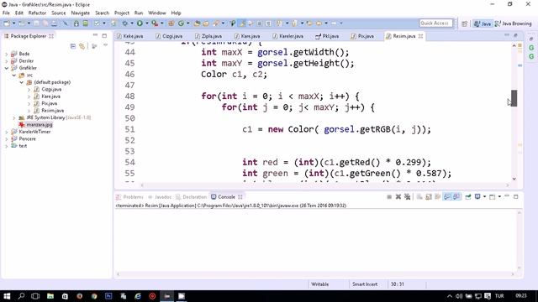This screenshot has height=302, width=538.
Task: Toggle Show Console When Standard Error Changes
Action: tap(456, 197)
